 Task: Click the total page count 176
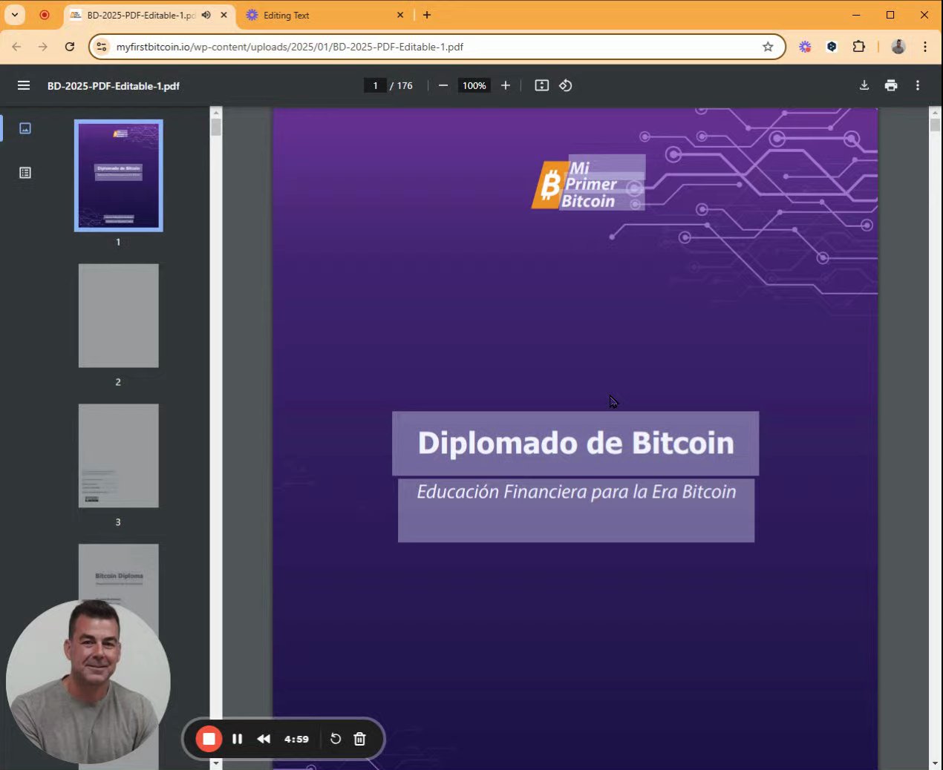click(405, 85)
